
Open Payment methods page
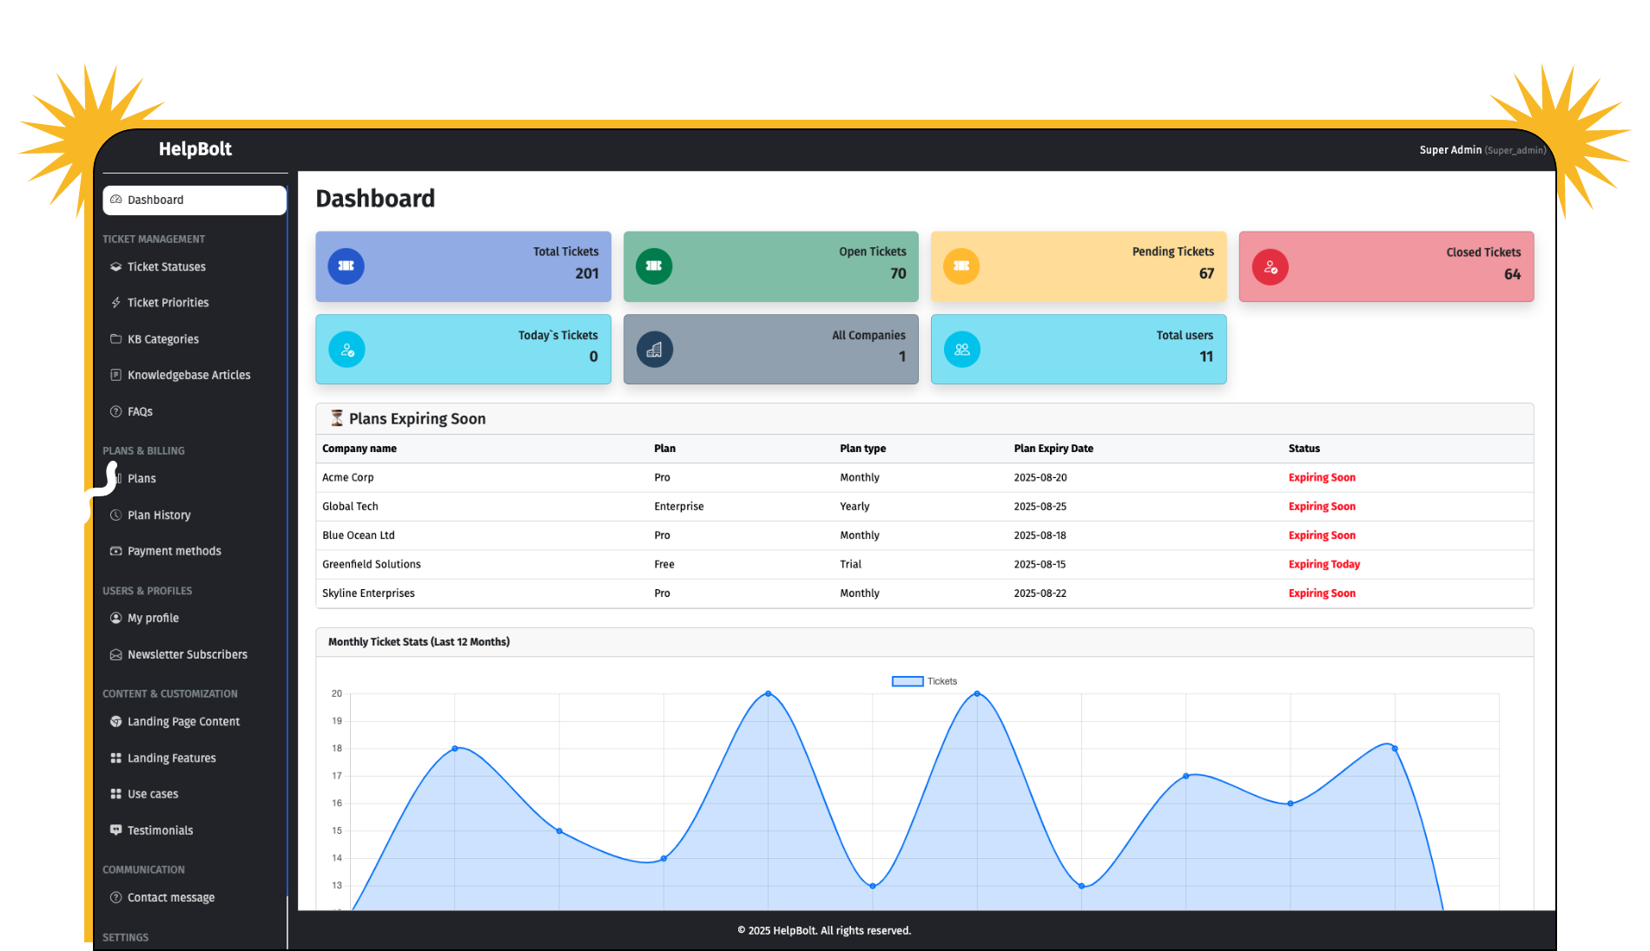coord(174,551)
